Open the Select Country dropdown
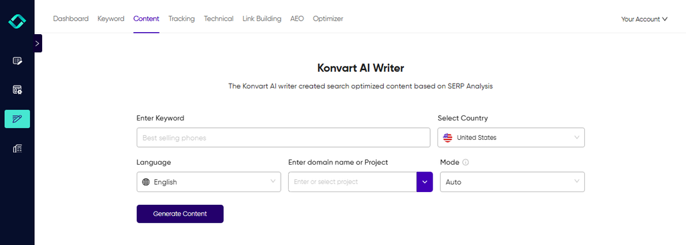The image size is (686, 245). coord(511,137)
